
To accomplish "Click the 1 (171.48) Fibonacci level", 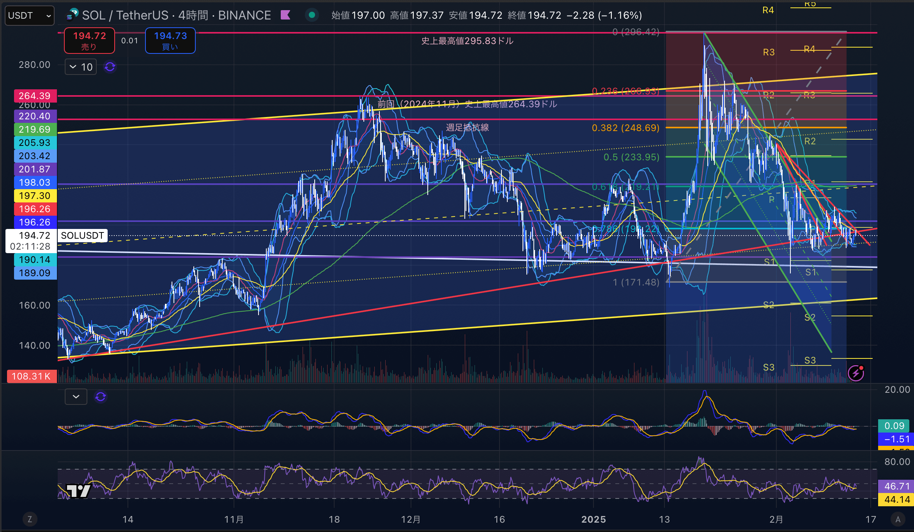I will pos(636,282).
